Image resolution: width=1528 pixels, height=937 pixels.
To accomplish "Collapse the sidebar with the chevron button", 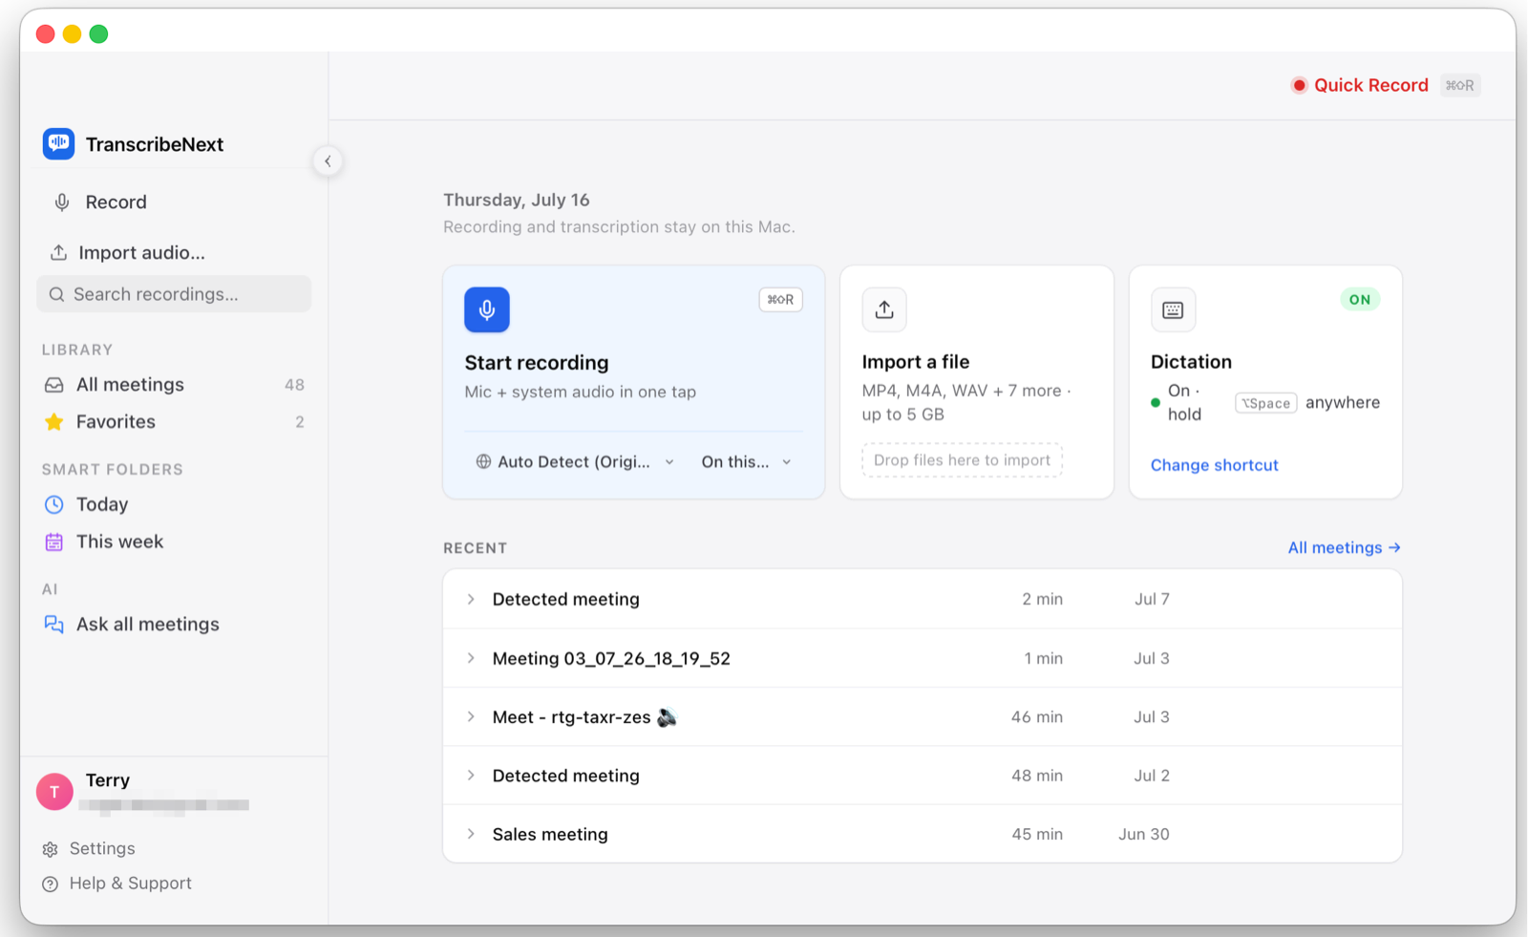I will 328,161.
